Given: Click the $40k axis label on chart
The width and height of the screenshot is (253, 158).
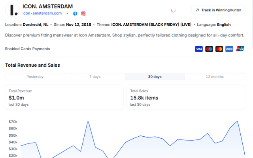Looking at the screenshot, I should tap(13, 142).
